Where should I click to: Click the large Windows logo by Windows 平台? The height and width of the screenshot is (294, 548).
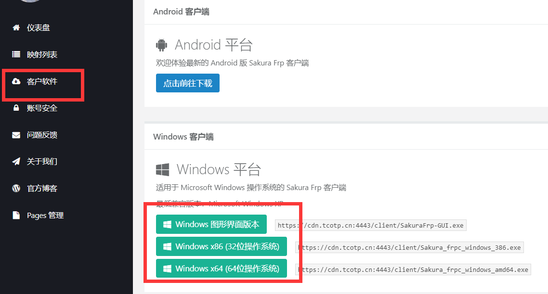tap(162, 170)
